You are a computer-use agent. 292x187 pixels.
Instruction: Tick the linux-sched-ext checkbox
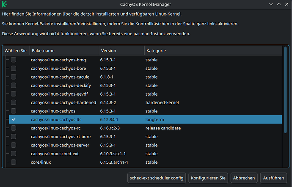(14, 154)
